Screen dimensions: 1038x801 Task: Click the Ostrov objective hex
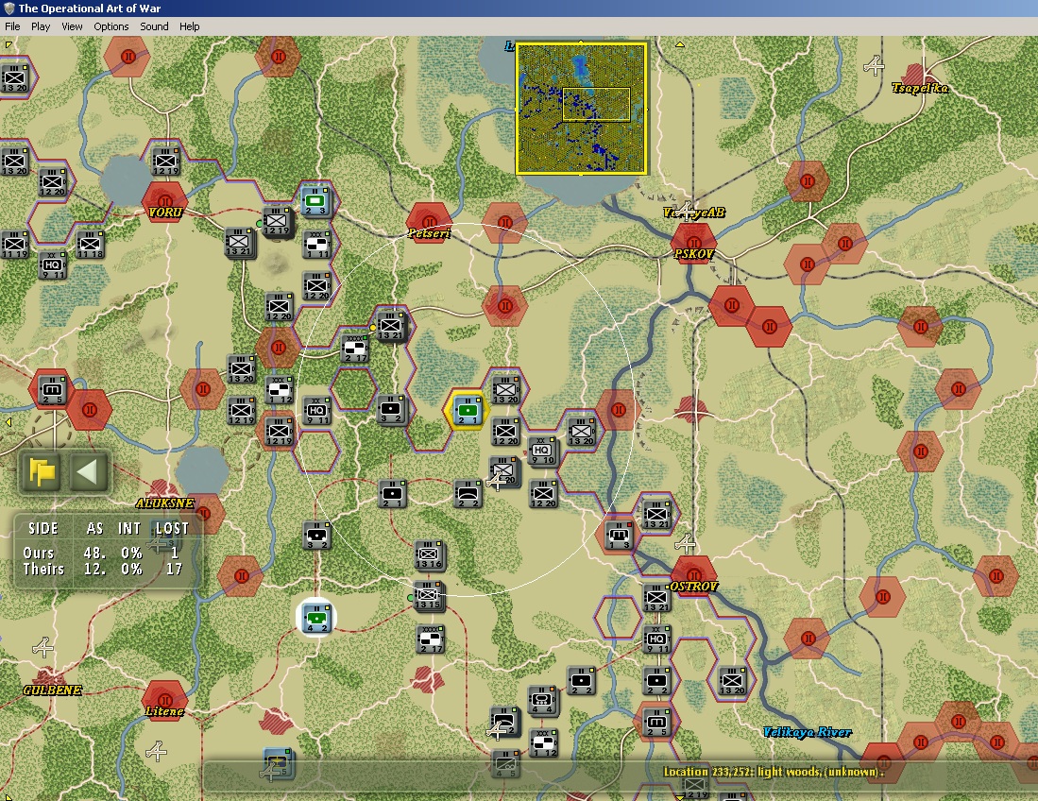point(694,575)
